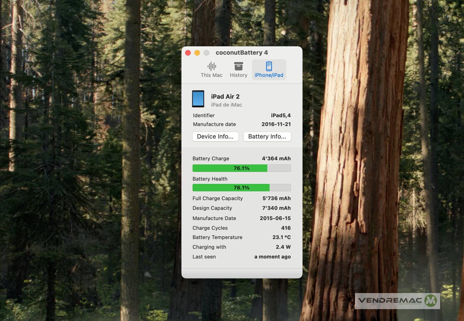Click the device name iPad Air 2
This screenshot has width=464, height=321.
[225, 97]
